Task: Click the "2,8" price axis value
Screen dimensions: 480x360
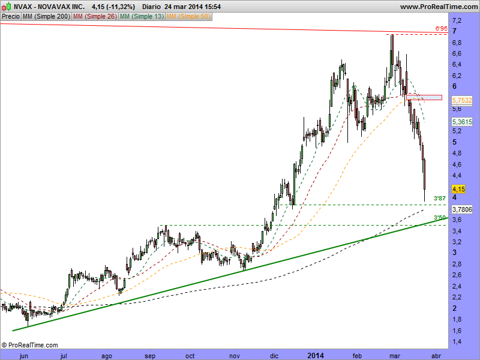Action: tap(457, 264)
